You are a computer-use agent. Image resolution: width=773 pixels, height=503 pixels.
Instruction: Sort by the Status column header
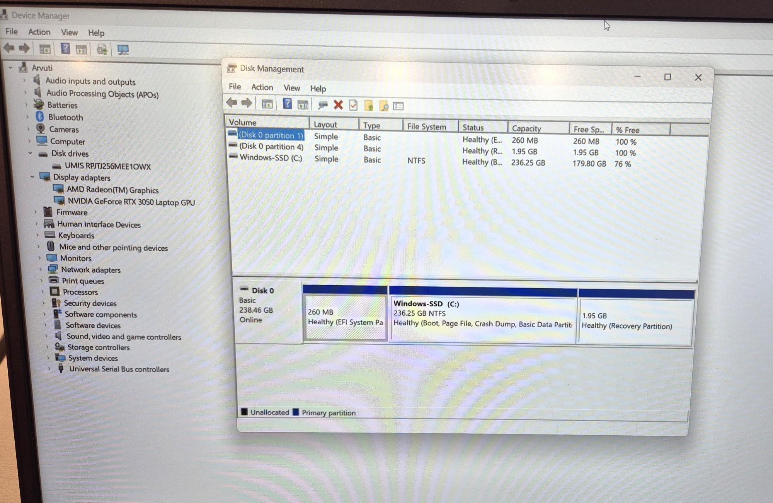click(x=483, y=127)
